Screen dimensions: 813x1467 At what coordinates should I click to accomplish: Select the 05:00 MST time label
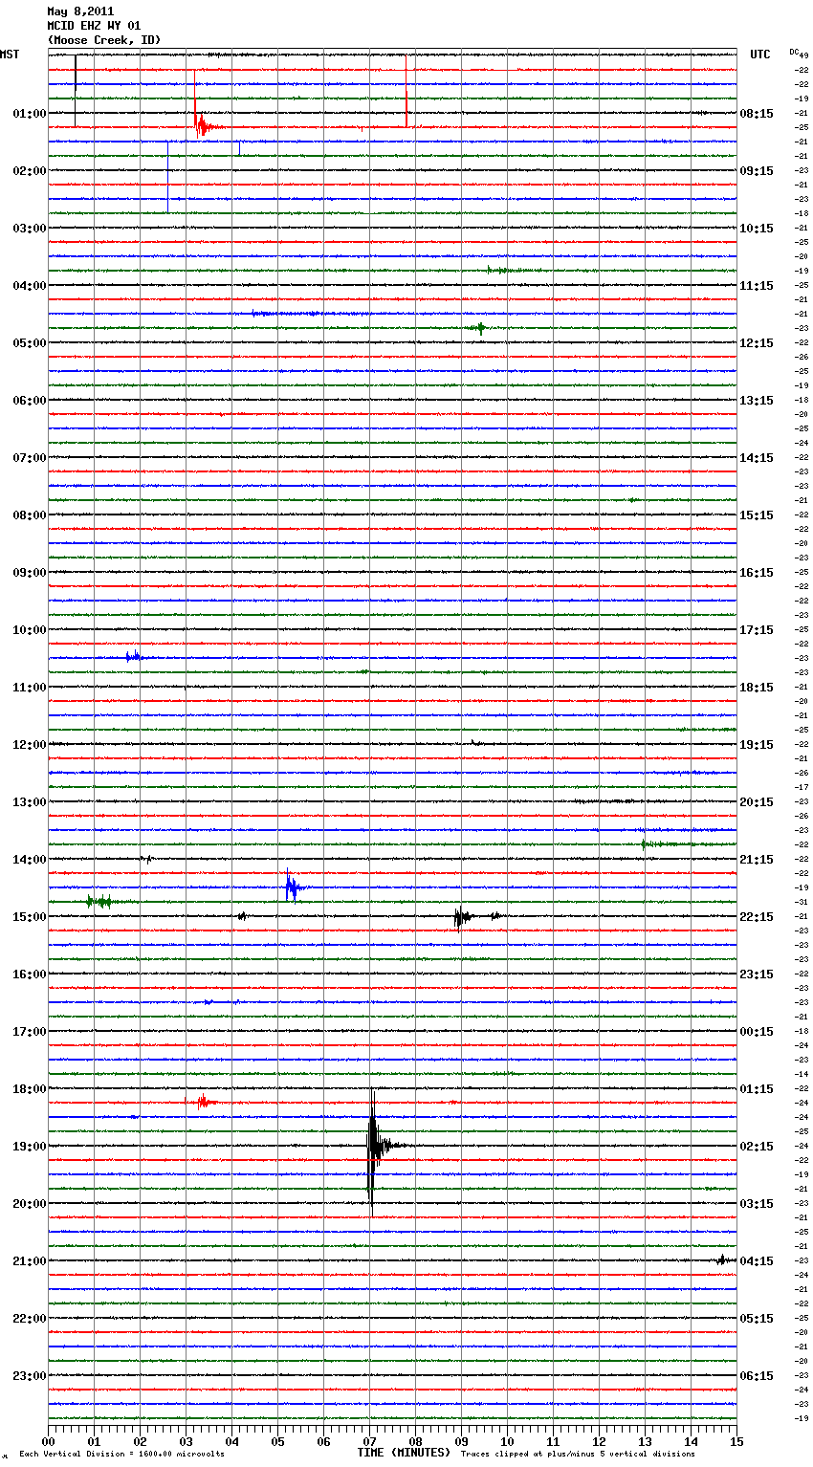(x=29, y=342)
